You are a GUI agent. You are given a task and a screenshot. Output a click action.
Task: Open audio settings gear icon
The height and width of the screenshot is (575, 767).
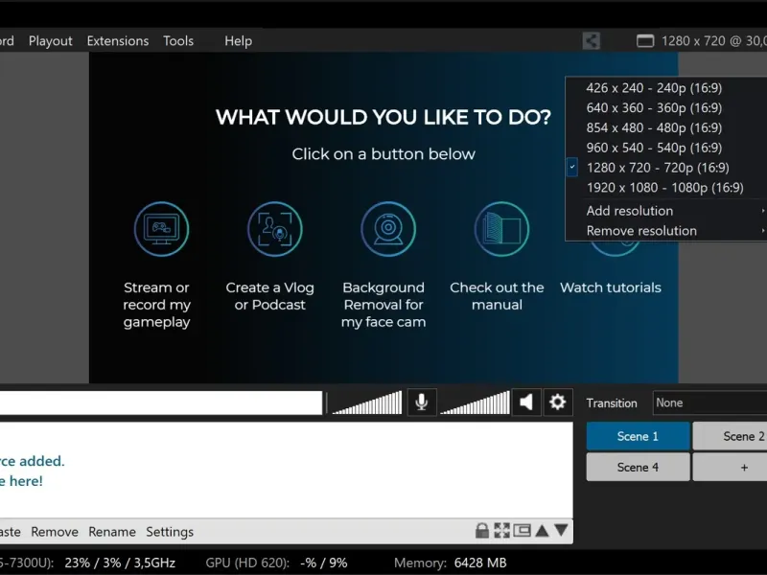click(x=558, y=402)
